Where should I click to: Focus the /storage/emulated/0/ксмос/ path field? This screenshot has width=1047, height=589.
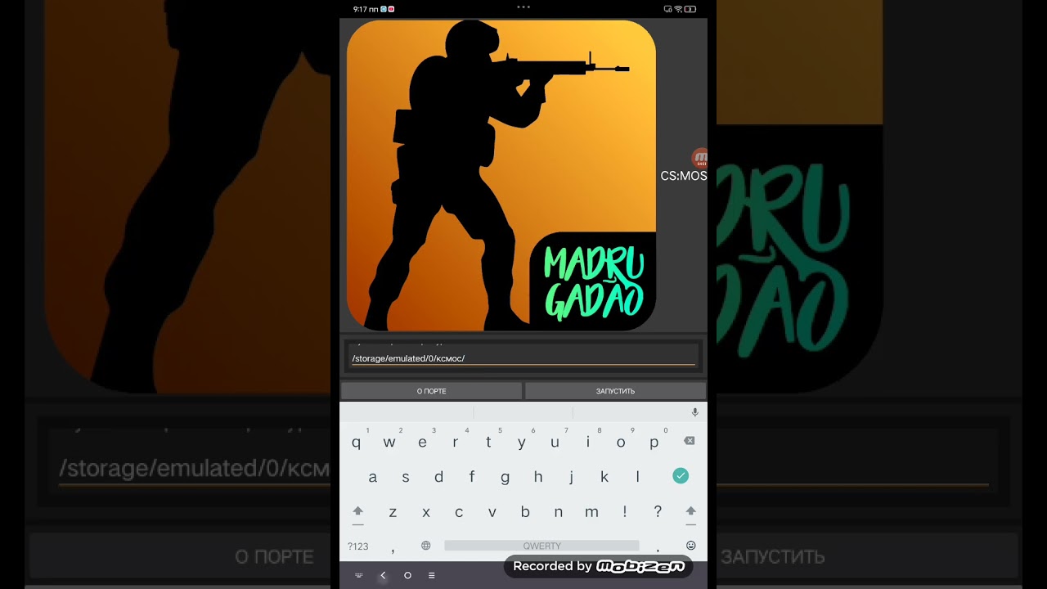click(523, 358)
